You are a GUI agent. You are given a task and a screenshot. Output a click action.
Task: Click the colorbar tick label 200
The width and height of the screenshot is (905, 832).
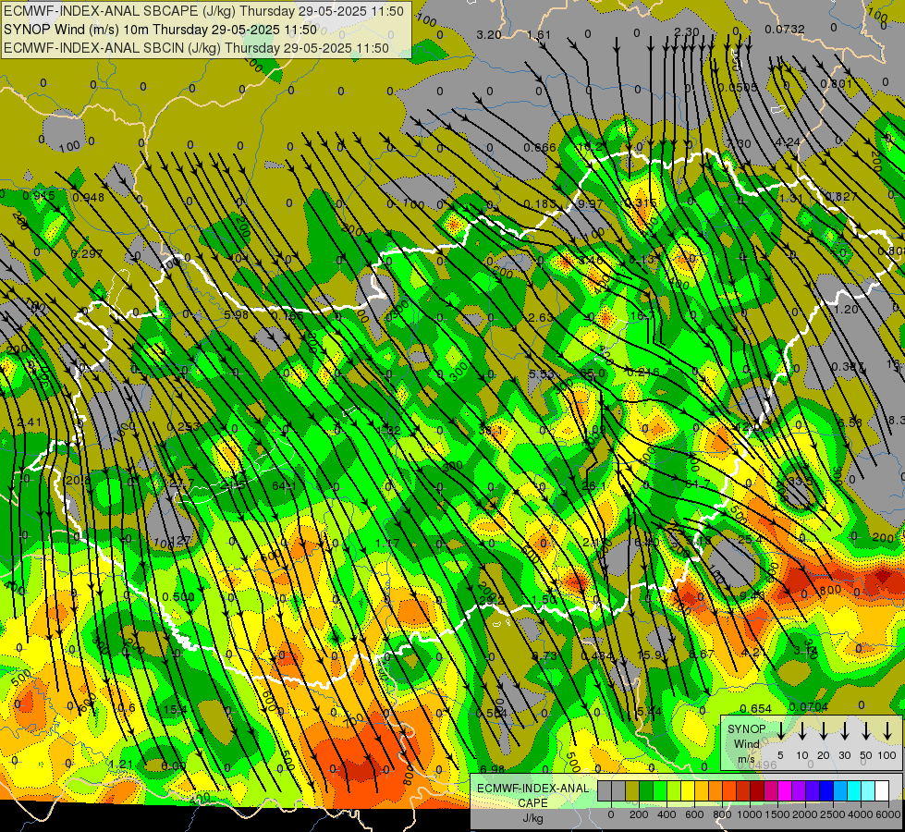coord(639,814)
